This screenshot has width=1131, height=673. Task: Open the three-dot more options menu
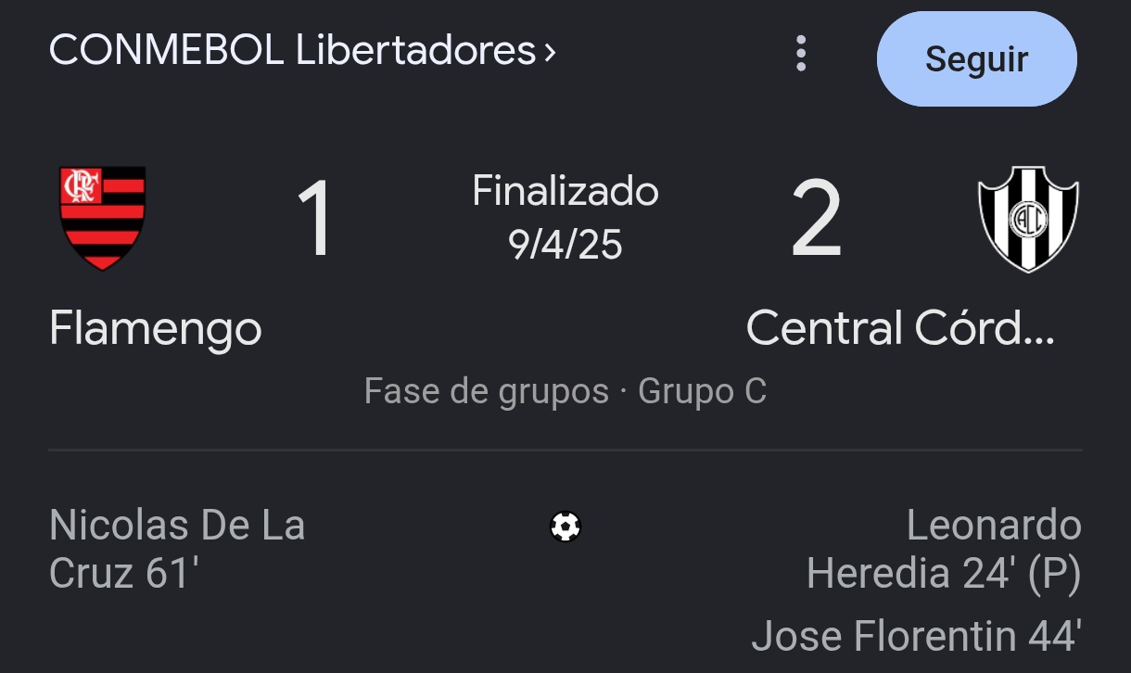801,54
